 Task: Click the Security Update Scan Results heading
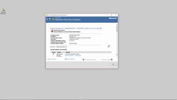click(59, 49)
